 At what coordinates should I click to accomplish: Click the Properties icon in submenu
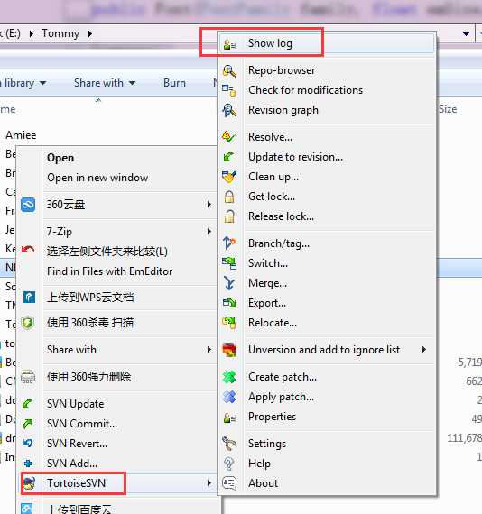[229, 417]
